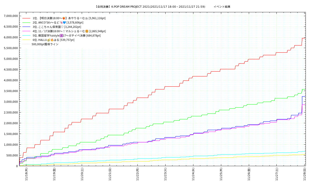327x184 pixels.
Task: Click the 500,000pt獲得ライン legend label
Action: (45, 44)
